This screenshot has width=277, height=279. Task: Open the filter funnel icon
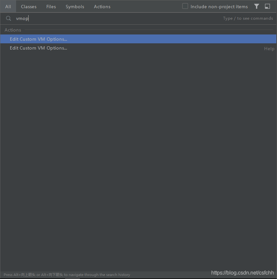point(257,7)
